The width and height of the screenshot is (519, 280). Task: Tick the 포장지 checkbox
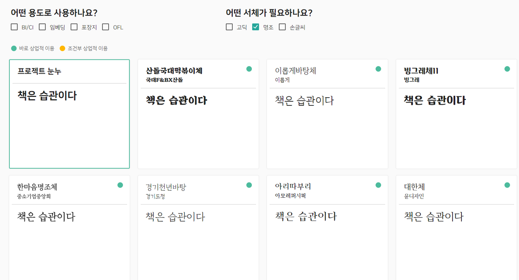point(74,27)
